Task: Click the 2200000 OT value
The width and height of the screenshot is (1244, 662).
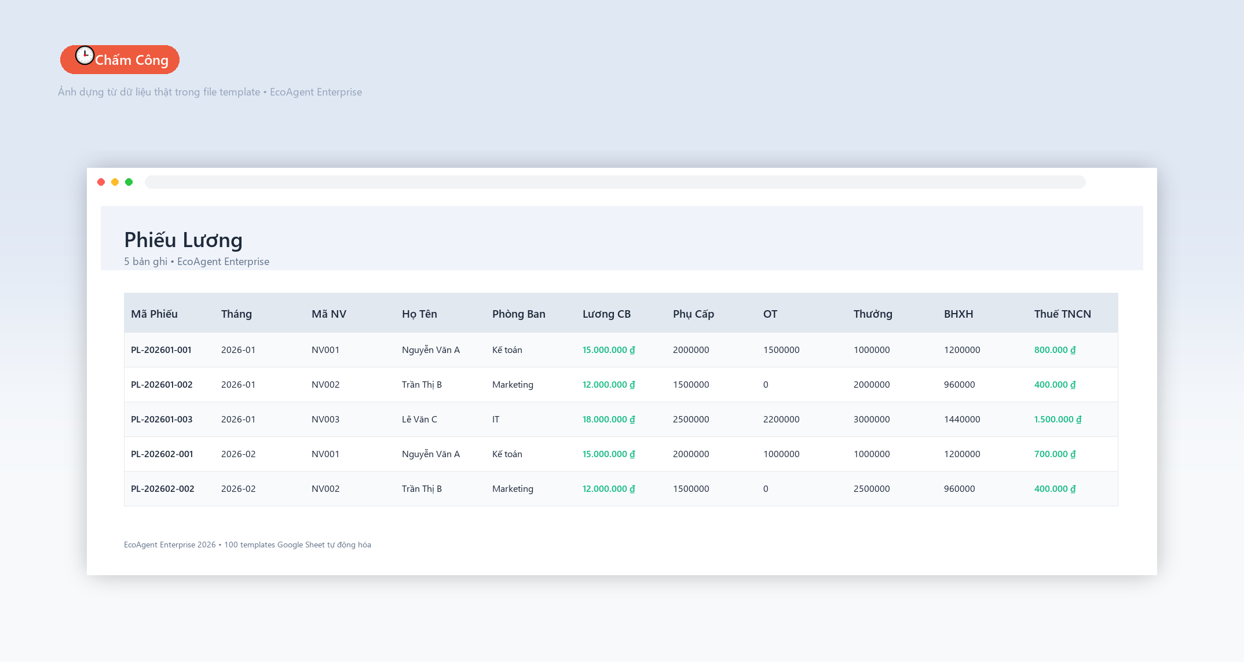Action: click(x=781, y=419)
